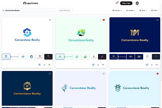Viewport: 162px width, 108px height.
Task: Open the user profile avatar
Action: 137,3
